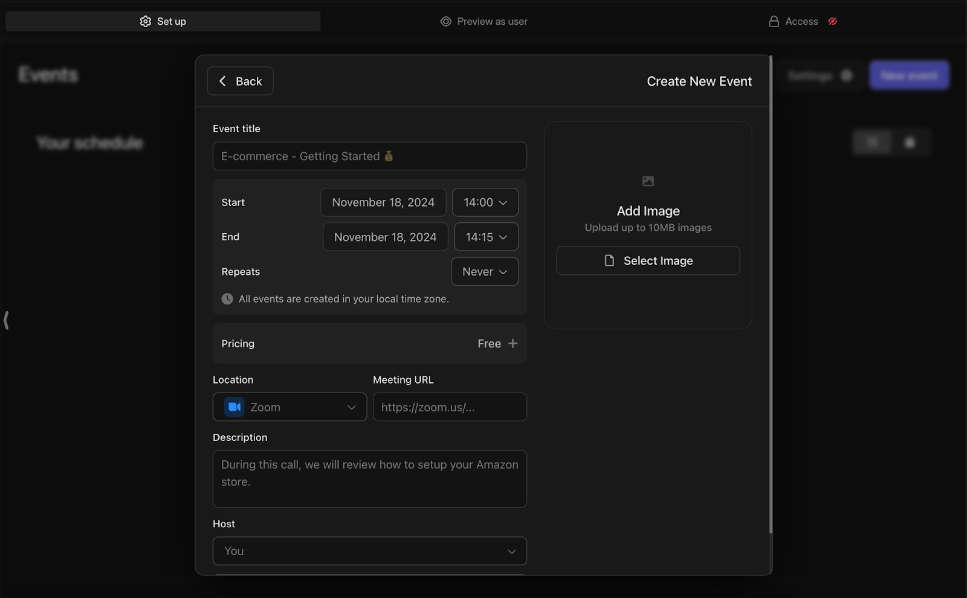
Task: Focus the Event title input field
Action: pyautogui.click(x=370, y=156)
